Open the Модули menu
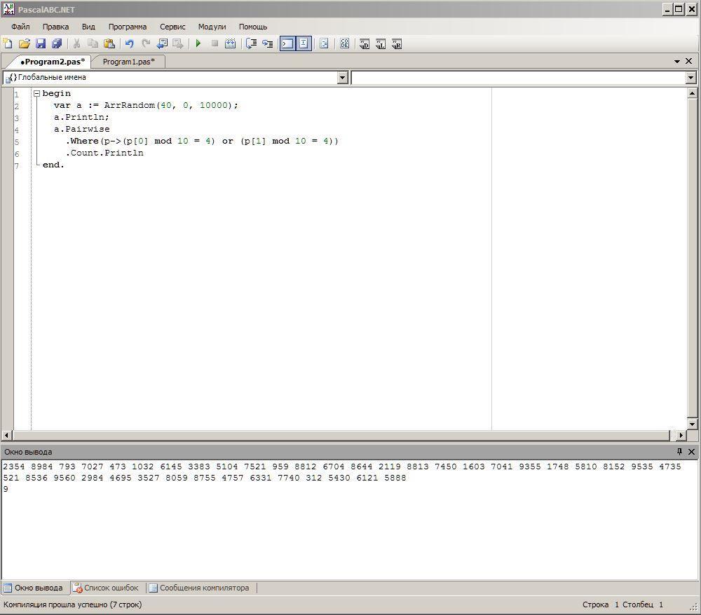The width and height of the screenshot is (701, 615). (x=212, y=27)
